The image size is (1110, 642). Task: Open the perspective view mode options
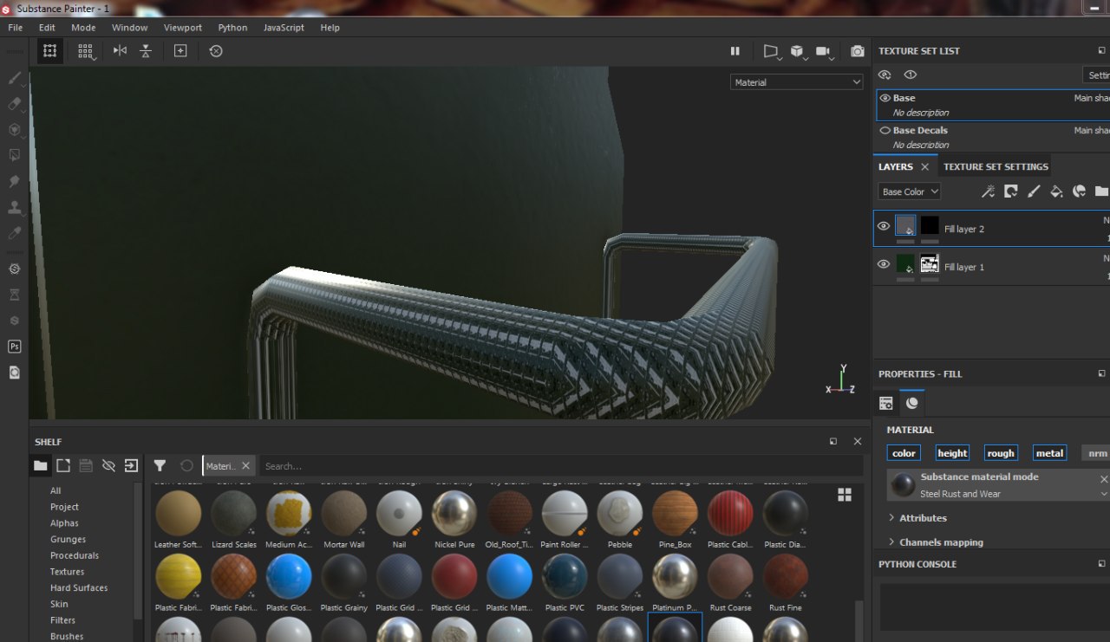[x=771, y=51]
